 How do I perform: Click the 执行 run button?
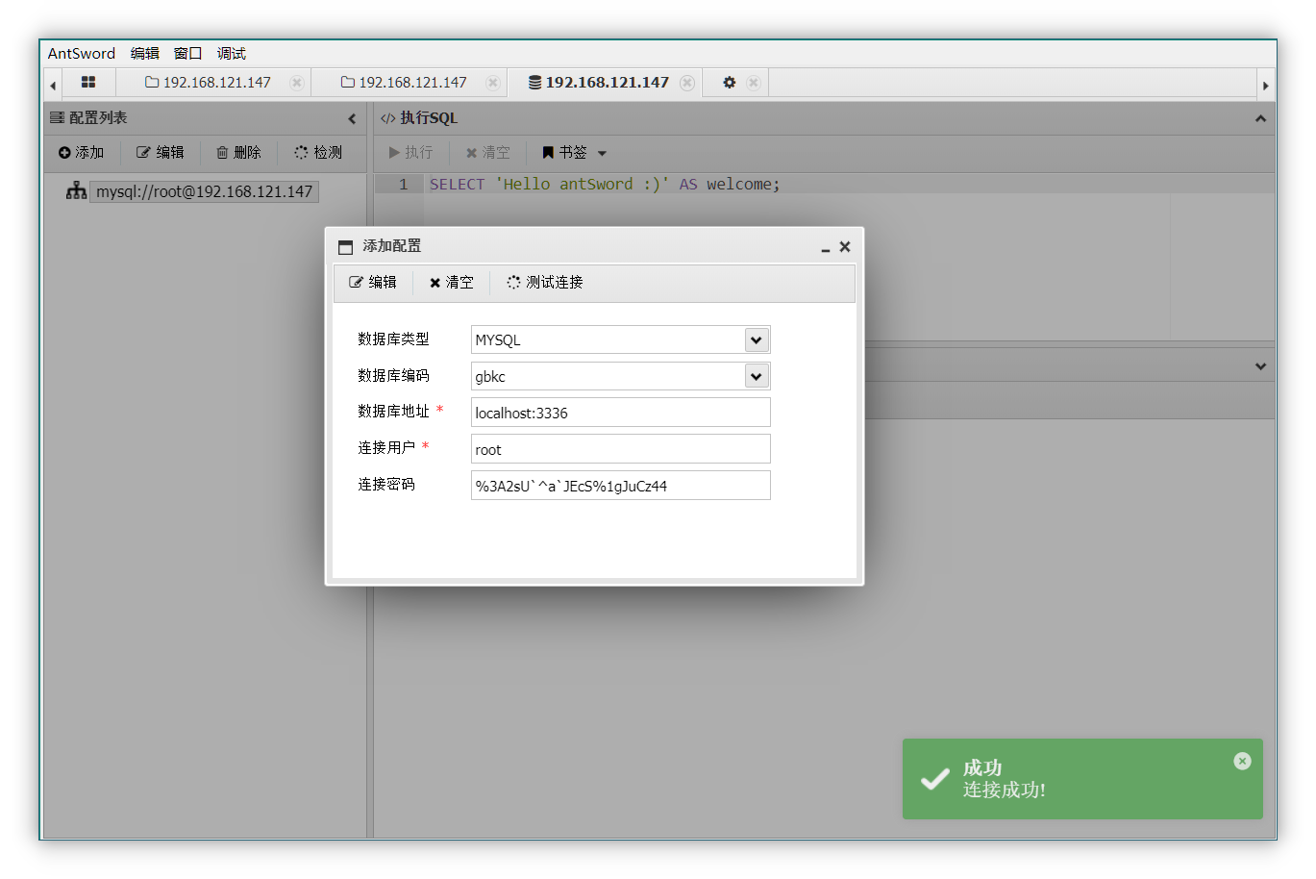click(410, 152)
